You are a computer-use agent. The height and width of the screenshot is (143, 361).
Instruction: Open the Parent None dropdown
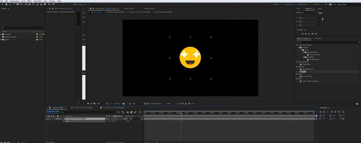tap(134, 119)
